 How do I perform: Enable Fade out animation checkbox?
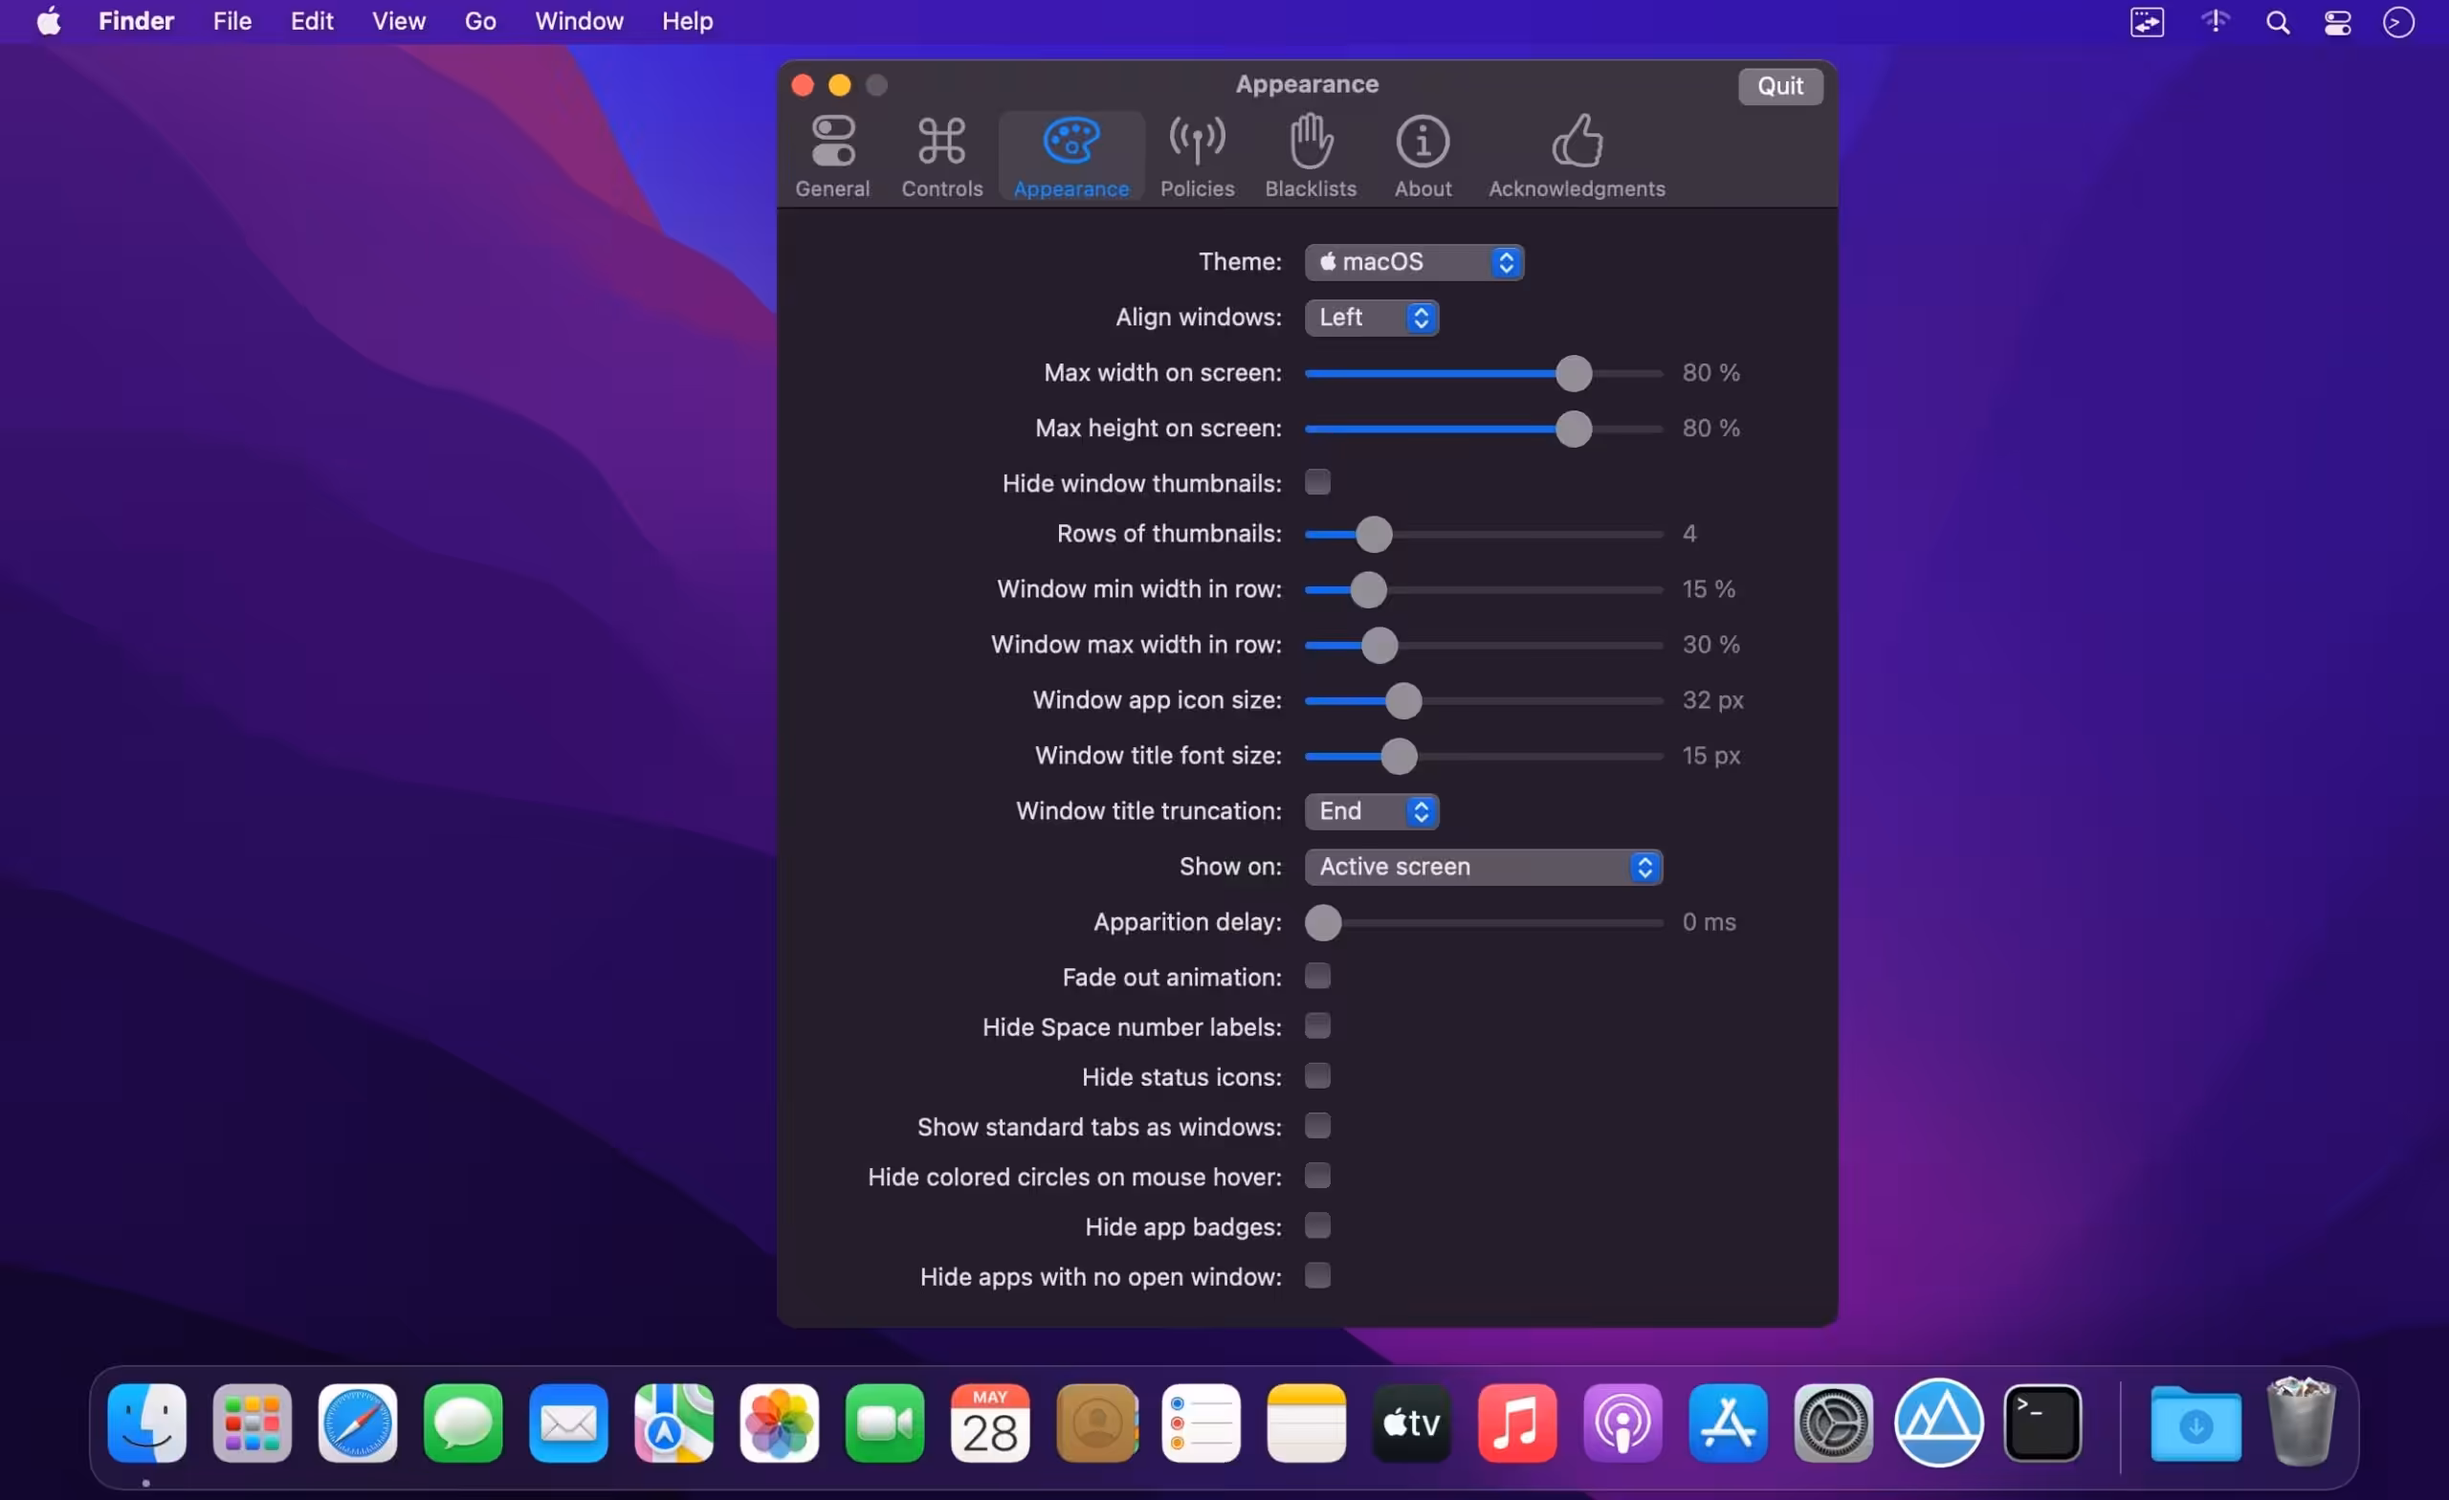[1317, 977]
